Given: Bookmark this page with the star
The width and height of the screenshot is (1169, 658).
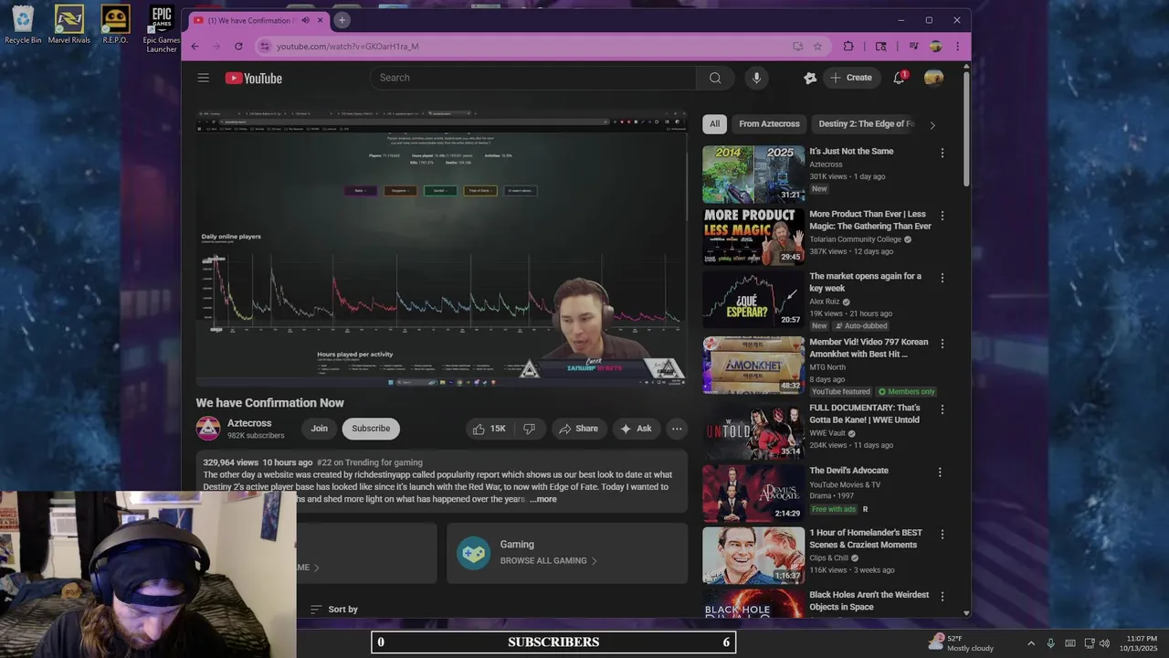Looking at the screenshot, I should [x=817, y=46].
